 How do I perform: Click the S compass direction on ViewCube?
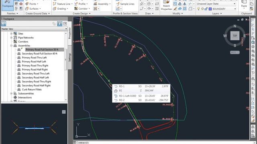pyautogui.click(x=235, y=45)
